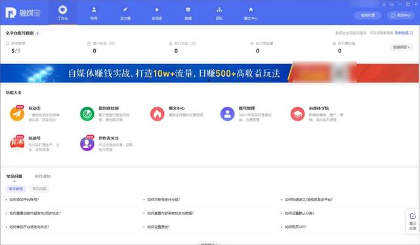
Task: Expand the 数据明细 dropdown
Action: (x=401, y=47)
